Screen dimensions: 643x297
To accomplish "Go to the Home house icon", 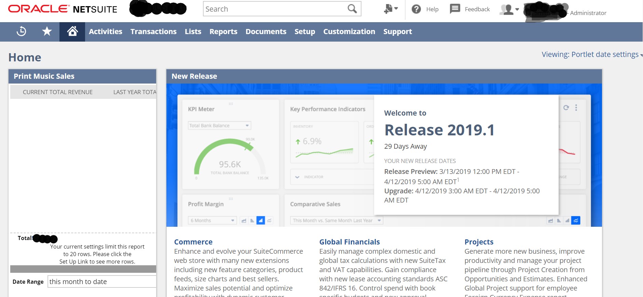I will point(72,31).
